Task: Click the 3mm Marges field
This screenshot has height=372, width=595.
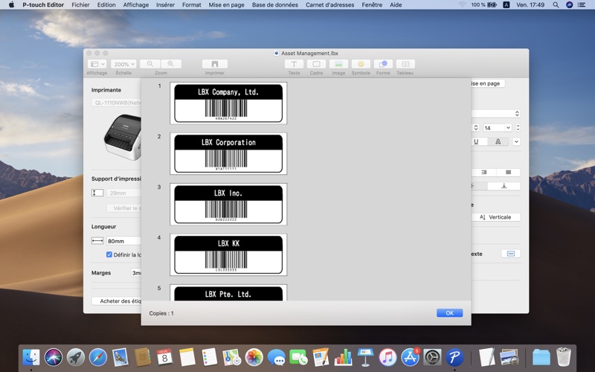Action: pos(136,272)
